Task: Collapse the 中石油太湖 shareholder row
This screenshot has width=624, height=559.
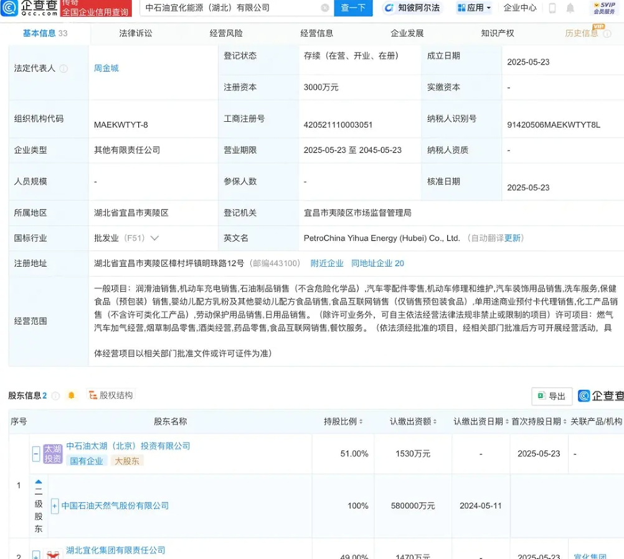Action: (x=36, y=454)
